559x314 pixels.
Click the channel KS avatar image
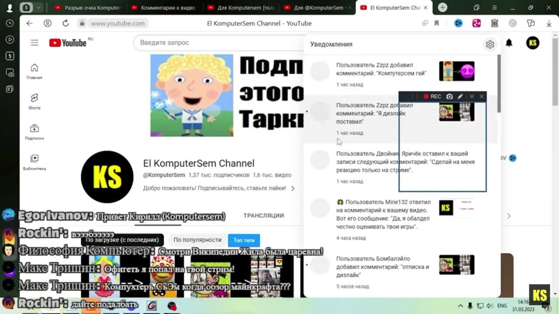pos(107,177)
